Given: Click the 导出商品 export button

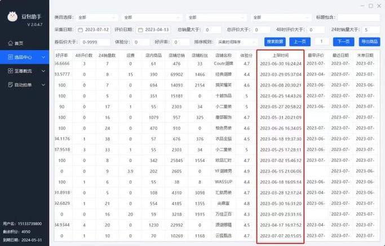Looking at the screenshot, I should 370,42.
